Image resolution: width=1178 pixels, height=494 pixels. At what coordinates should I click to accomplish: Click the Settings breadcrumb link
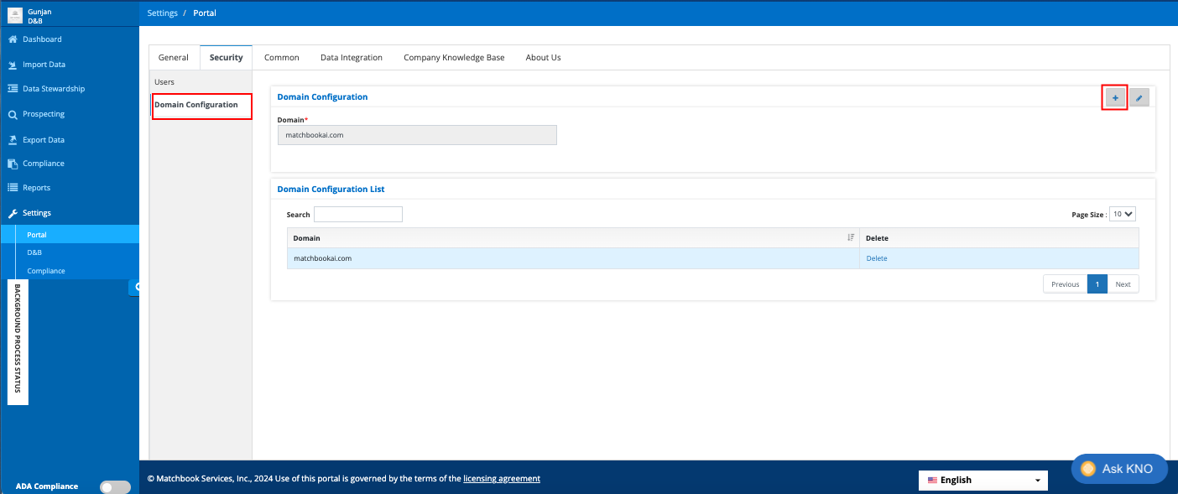click(163, 13)
